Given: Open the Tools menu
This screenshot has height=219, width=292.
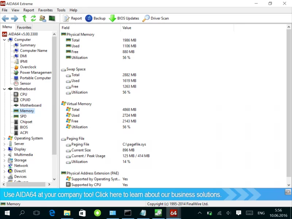Looking at the screenshot, I should coord(61,10).
